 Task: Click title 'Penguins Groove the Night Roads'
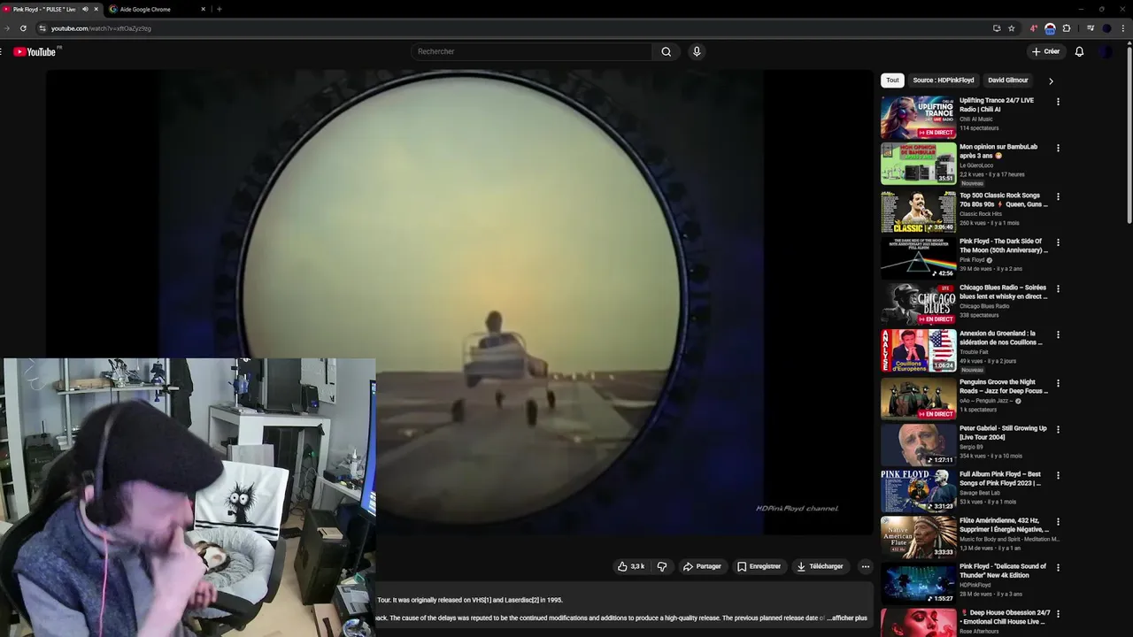(1004, 386)
